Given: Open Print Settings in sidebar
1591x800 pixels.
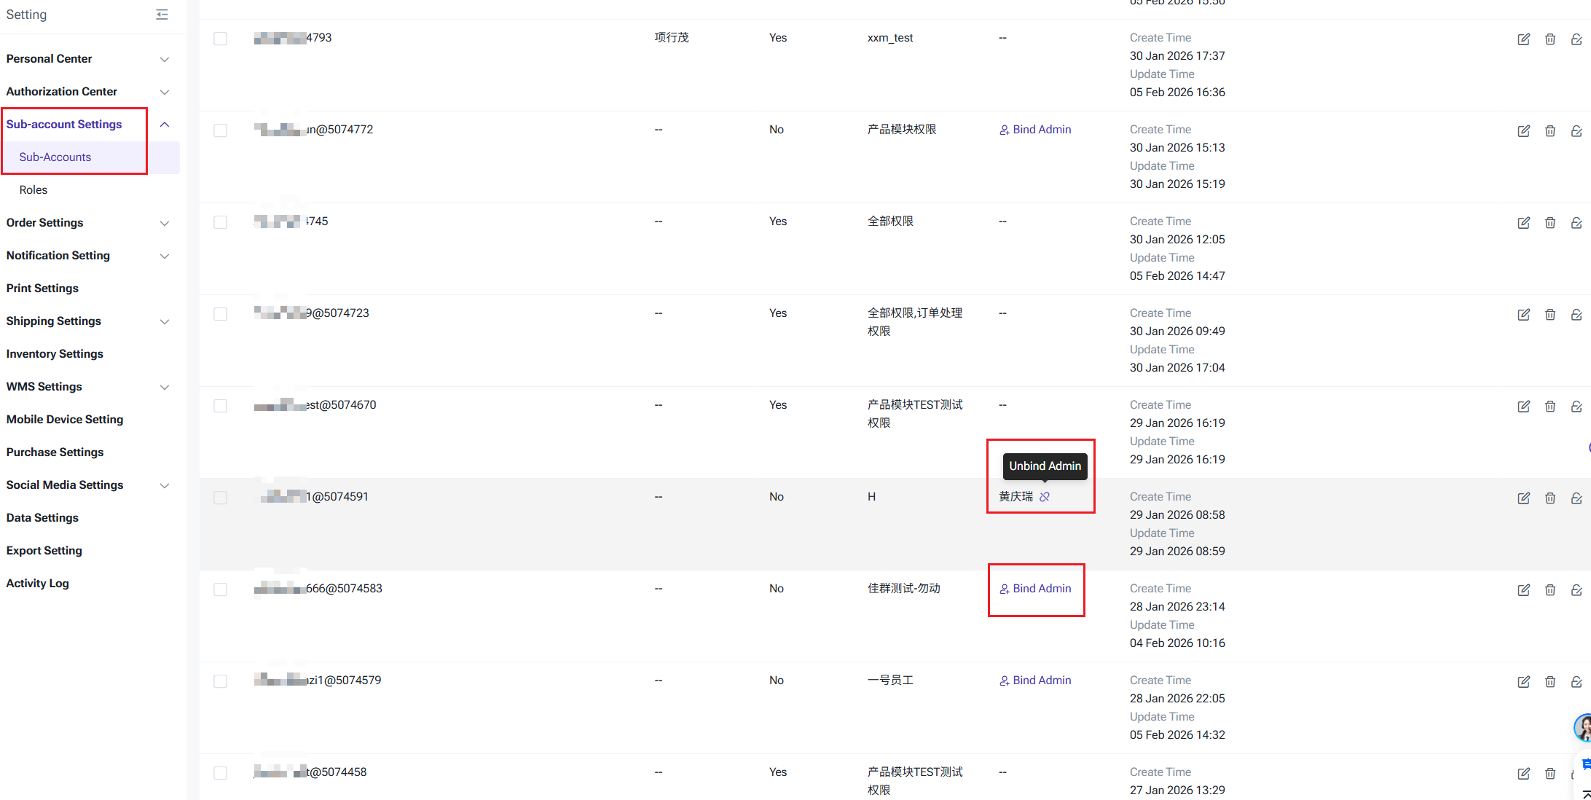Looking at the screenshot, I should pyautogui.click(x=42, y=288).
